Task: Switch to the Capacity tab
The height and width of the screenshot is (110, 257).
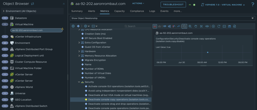Action: (119, 11)
